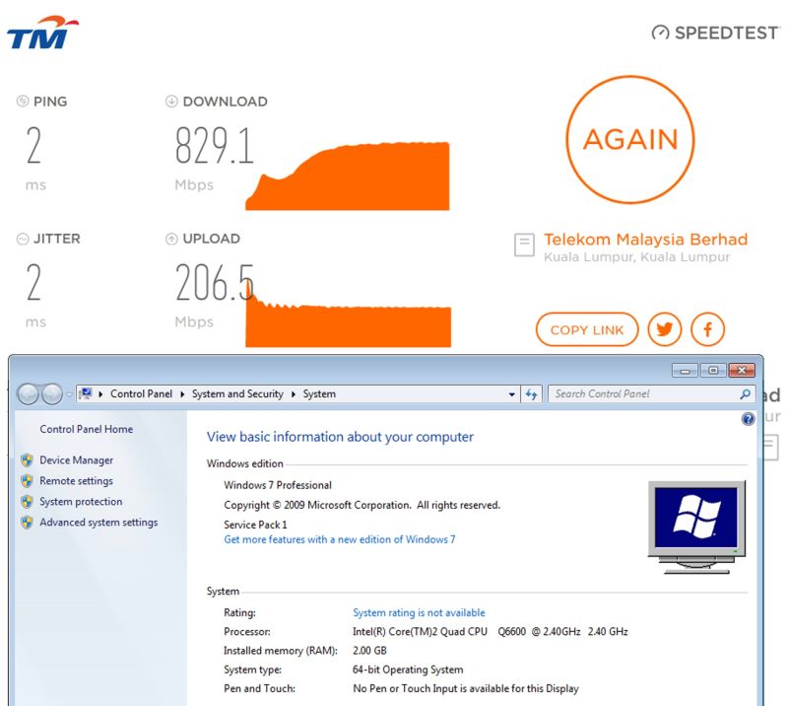Minimize the System window

[x=685, y=371]
